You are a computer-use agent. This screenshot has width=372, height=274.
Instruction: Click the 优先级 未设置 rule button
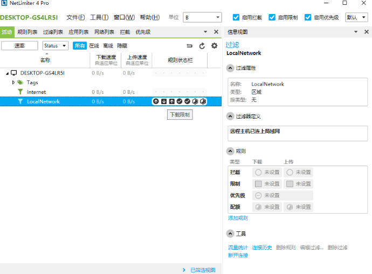click(x=283, y=195)
